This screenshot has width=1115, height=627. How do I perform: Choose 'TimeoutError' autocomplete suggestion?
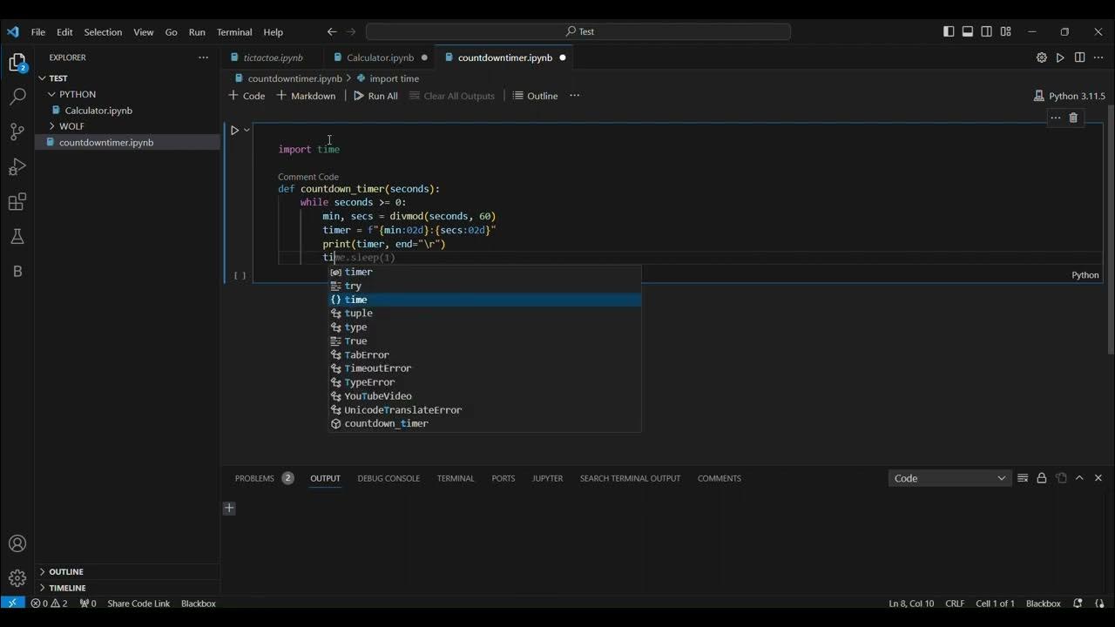[x=484, y=368]
